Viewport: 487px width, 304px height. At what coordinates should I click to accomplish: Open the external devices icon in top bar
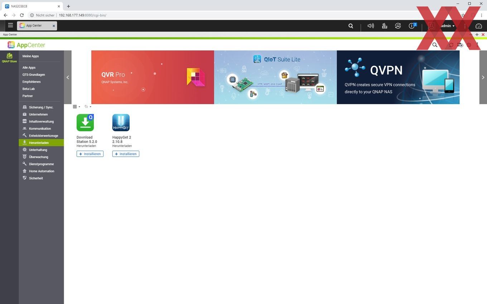tap(398, 26)
